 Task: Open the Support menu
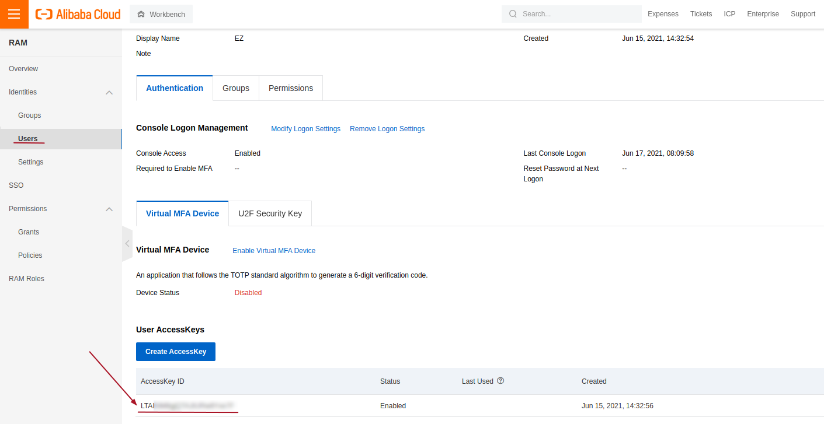pos(803,14)
